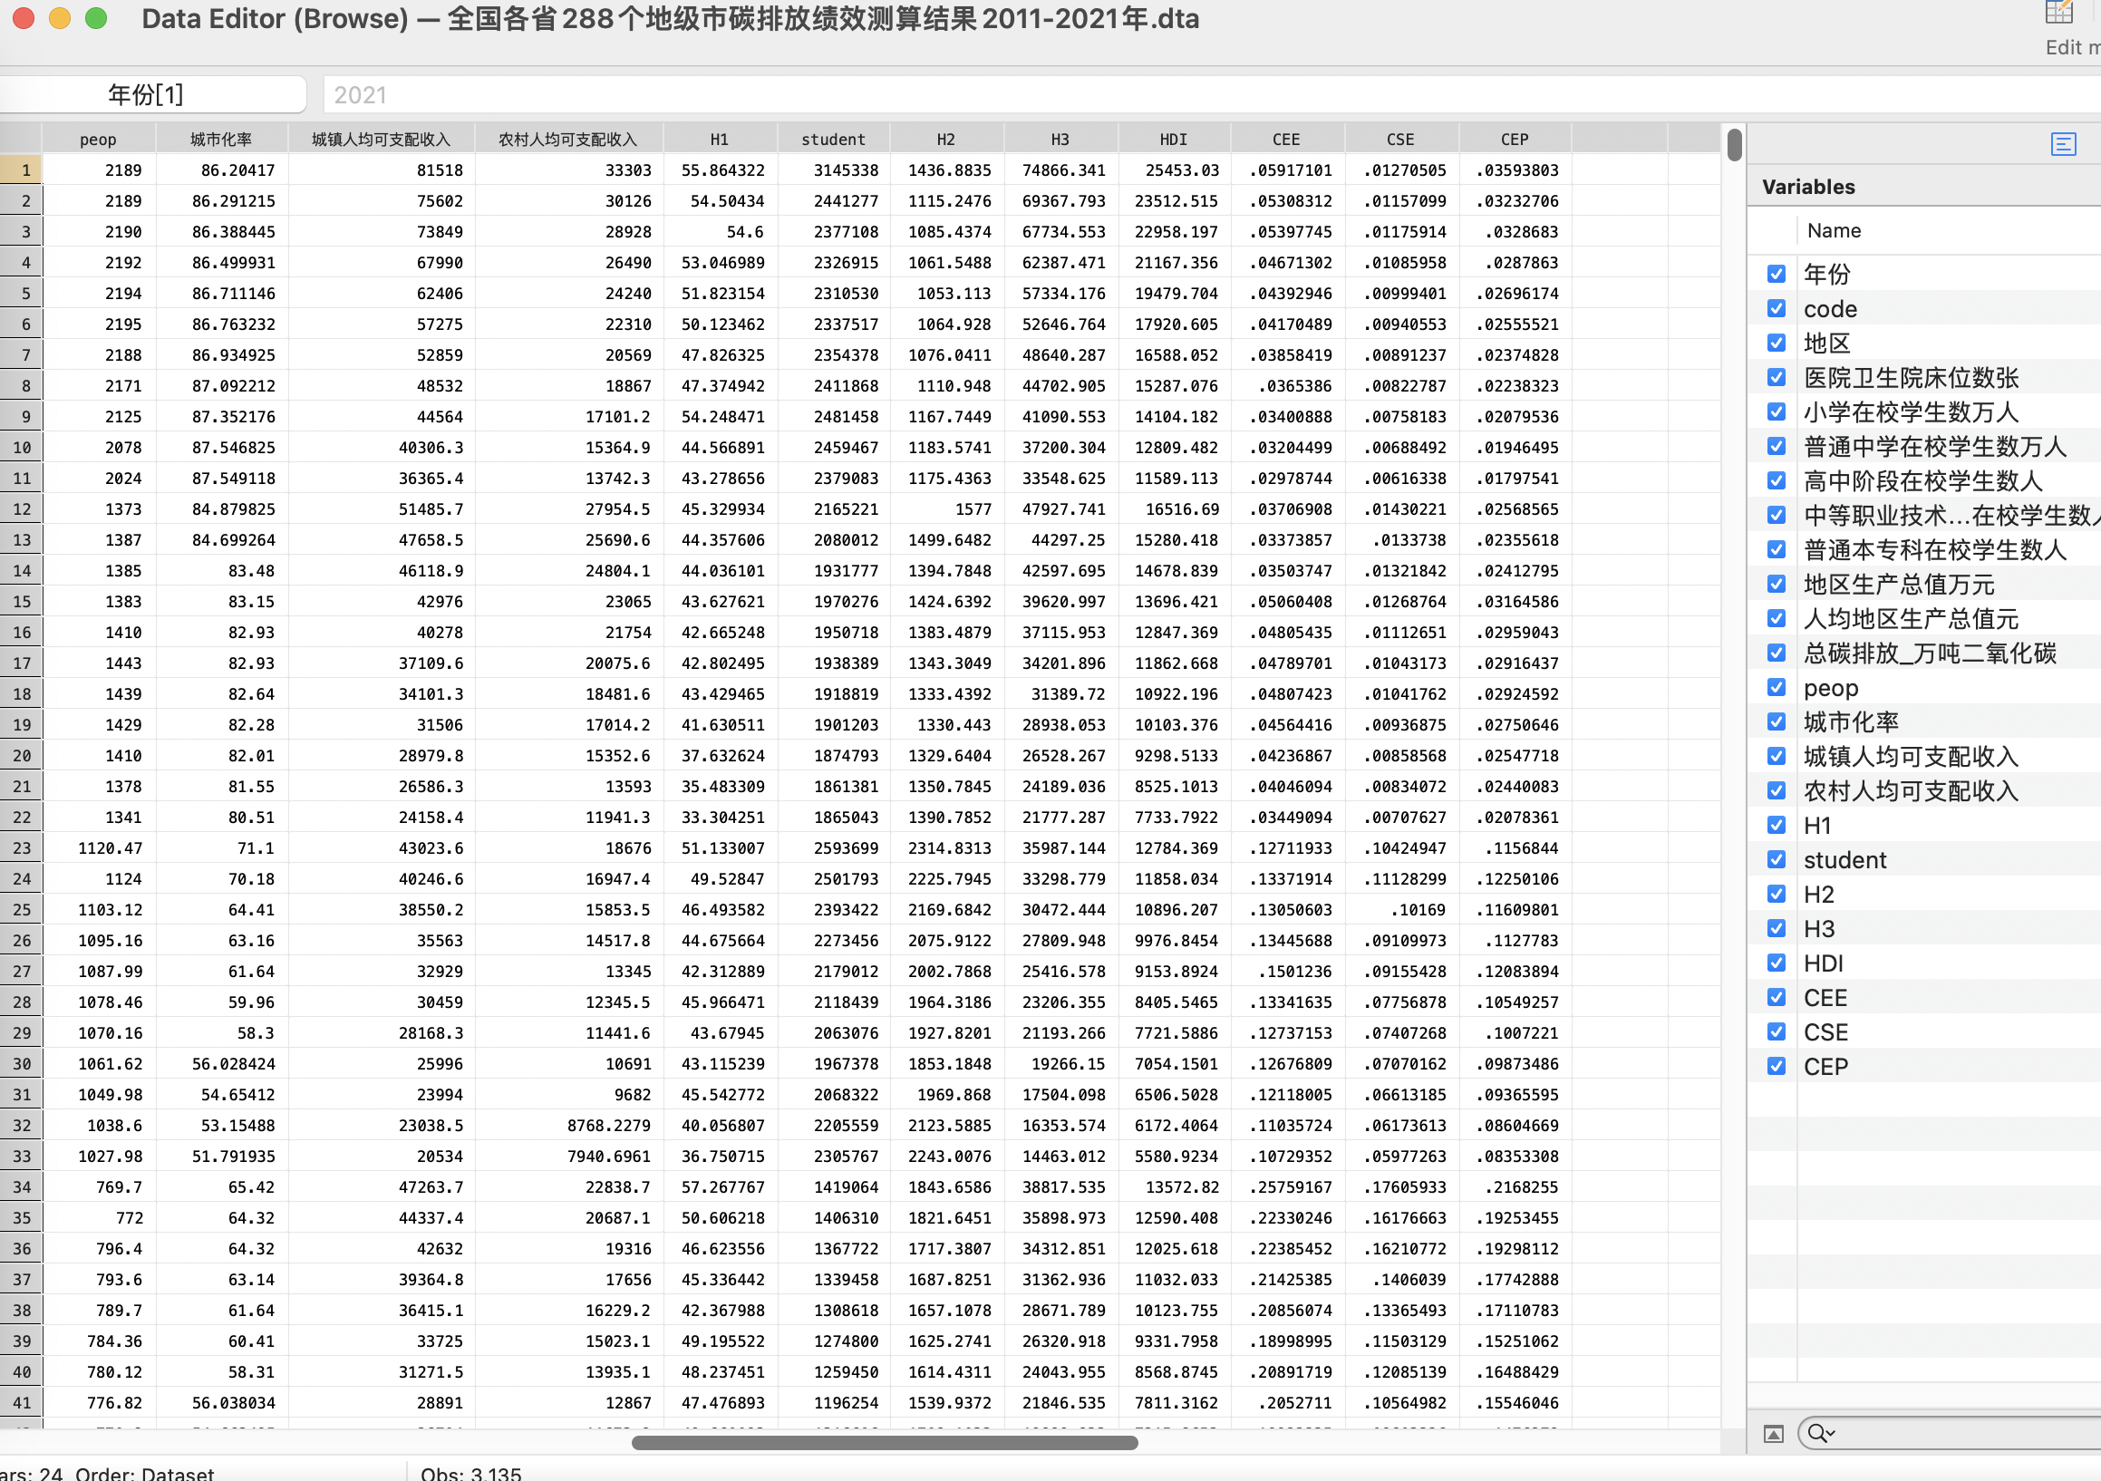Click the triangle reveal-properties icon below Variables
Viewport: 2101px width, 1481px height.
pyautogui.click(x=1774, y=1433)
